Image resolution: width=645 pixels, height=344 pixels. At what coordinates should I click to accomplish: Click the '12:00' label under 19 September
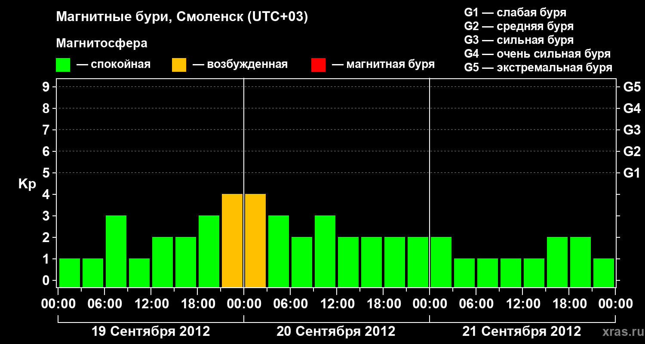tap(151, 304)
